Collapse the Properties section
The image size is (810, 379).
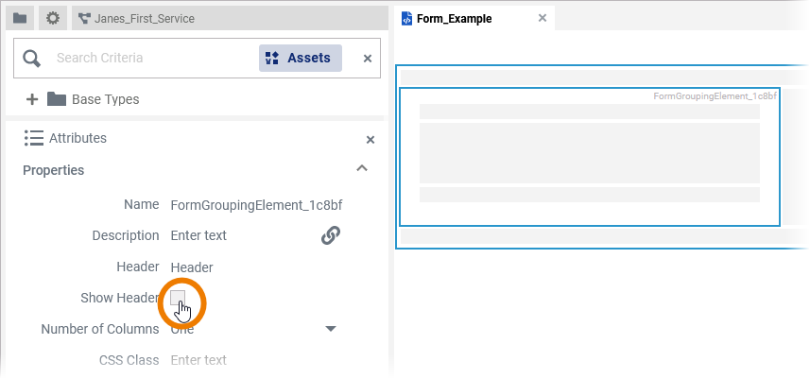point(361,169)
